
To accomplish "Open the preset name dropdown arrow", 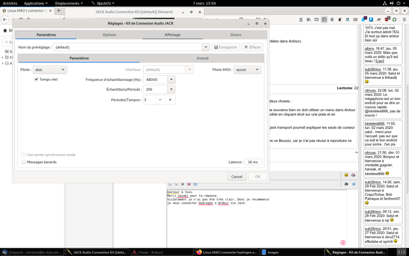I will (x=206, y=47).
